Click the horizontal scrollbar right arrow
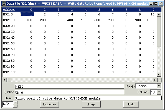The image size is (165, 110). pyautogui.click(x=155, y=80)
